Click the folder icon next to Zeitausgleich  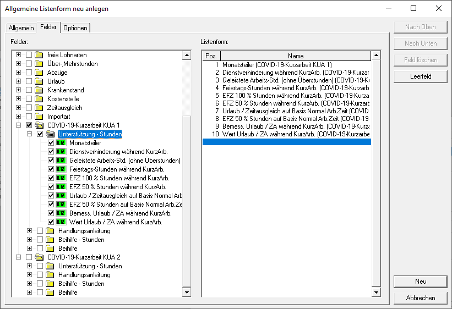(39, 108)
